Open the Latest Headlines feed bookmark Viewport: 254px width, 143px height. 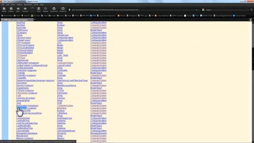pyautogui.click(x=162, y=16)
